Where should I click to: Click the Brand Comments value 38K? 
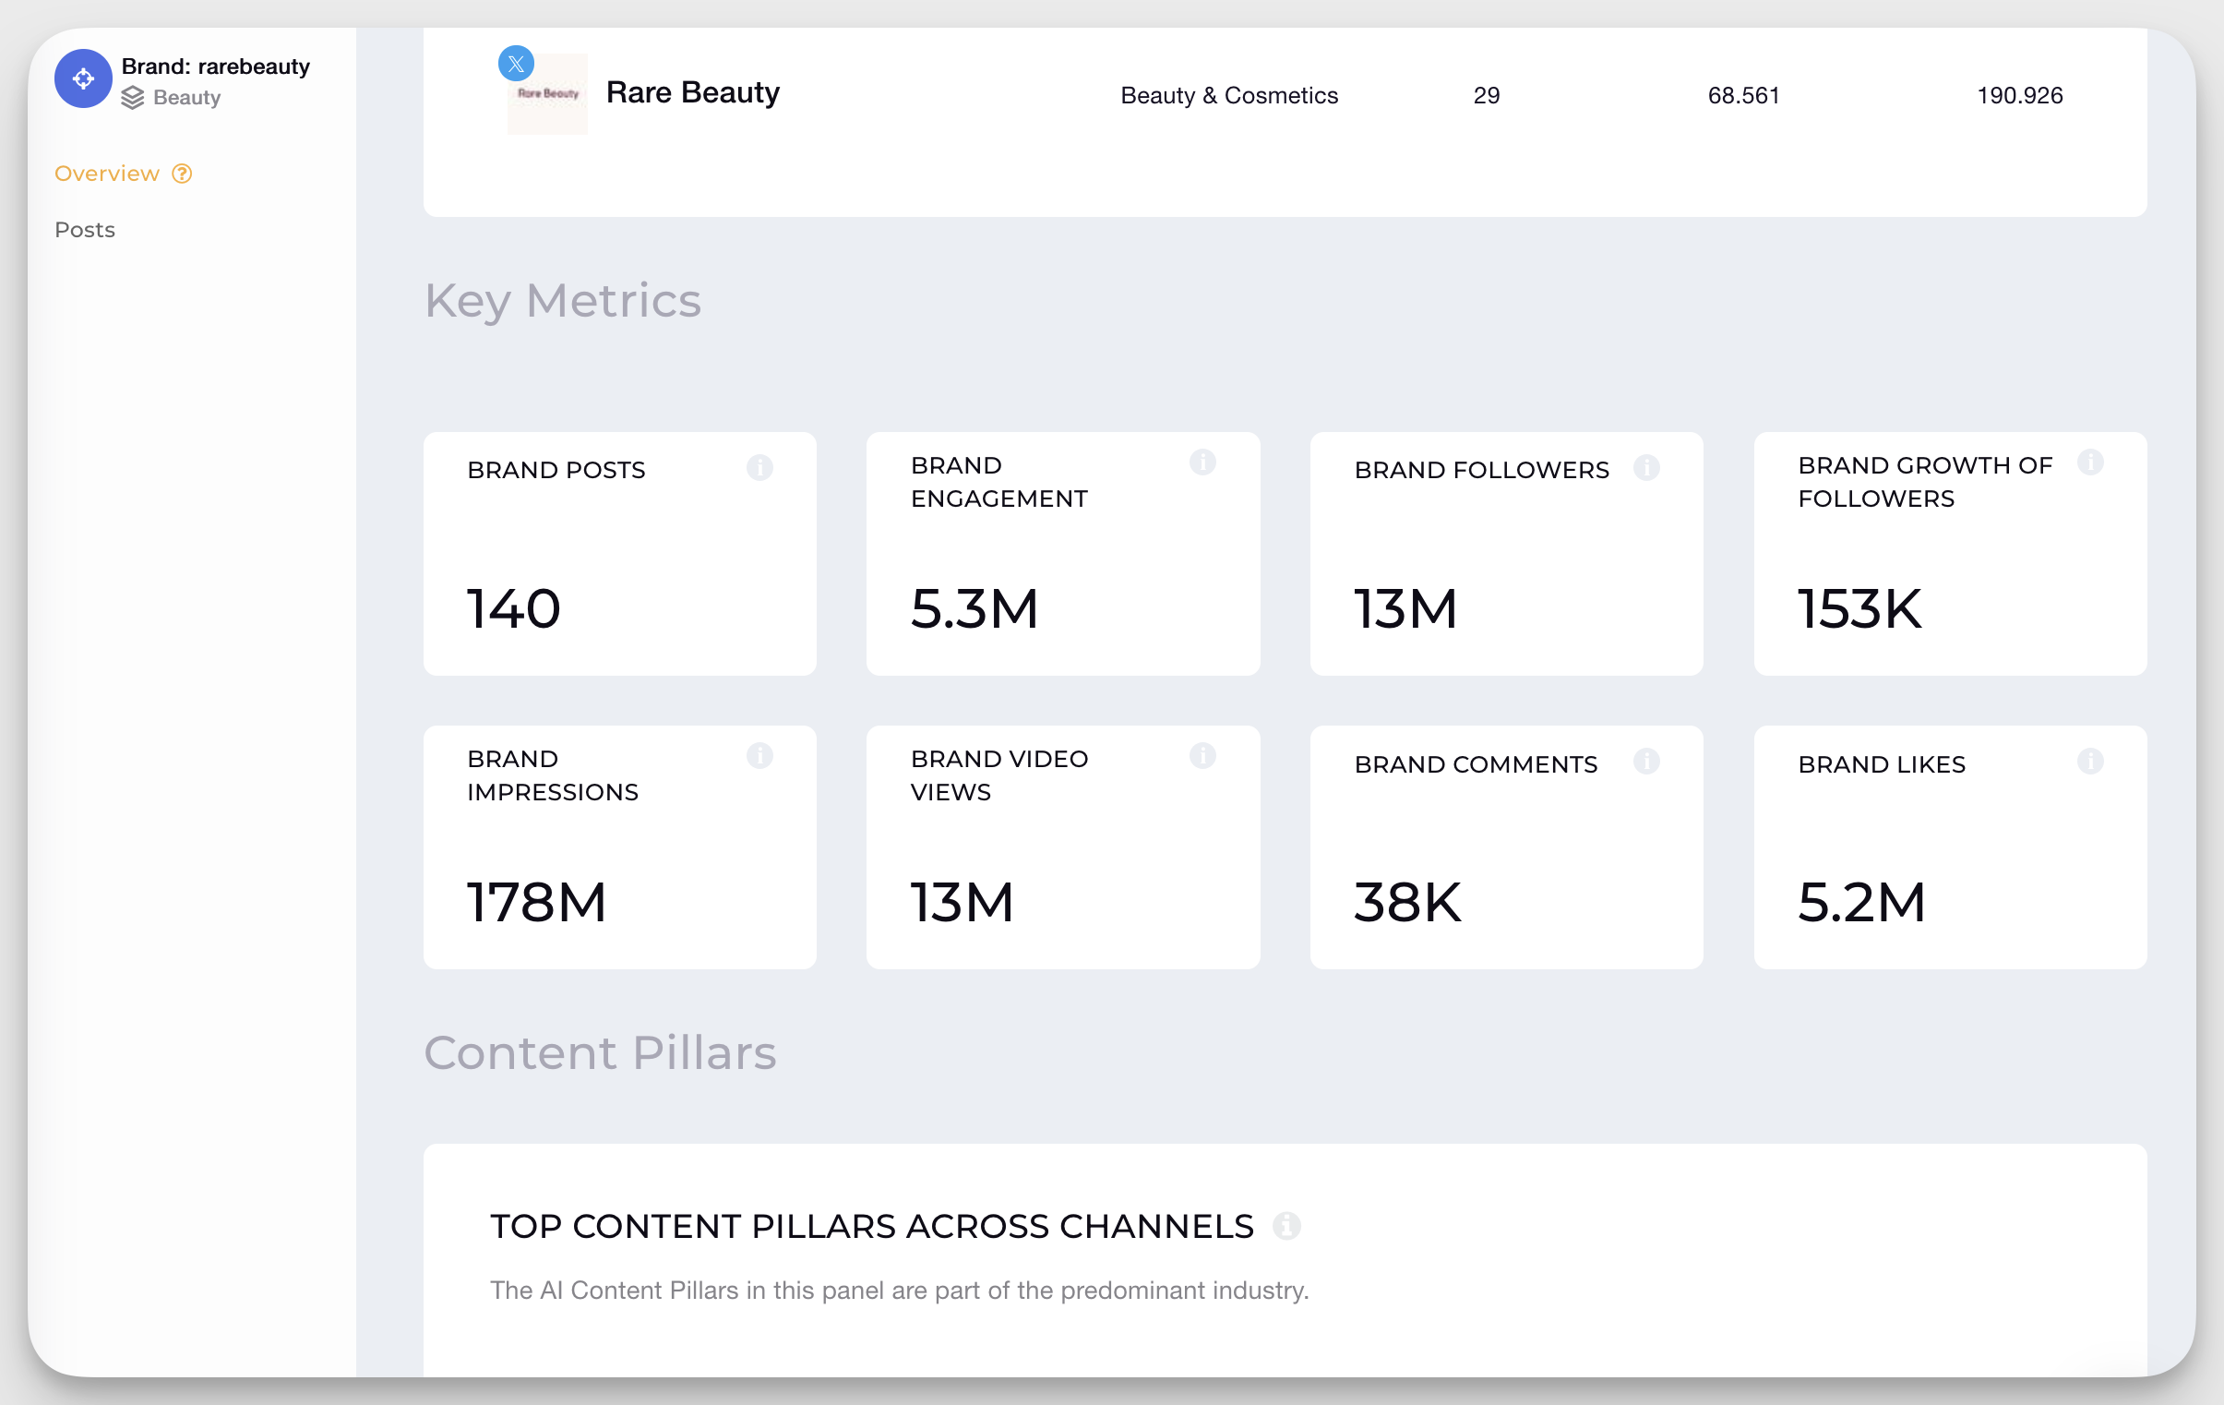click(x=1407, y=903)
